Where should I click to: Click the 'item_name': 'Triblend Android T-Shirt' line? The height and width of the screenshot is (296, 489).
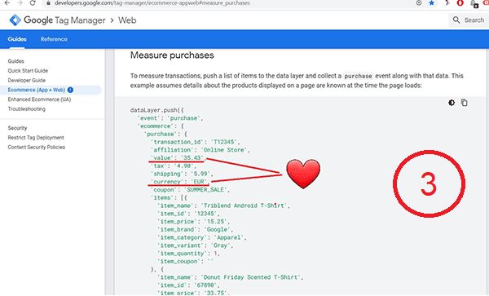223,205
